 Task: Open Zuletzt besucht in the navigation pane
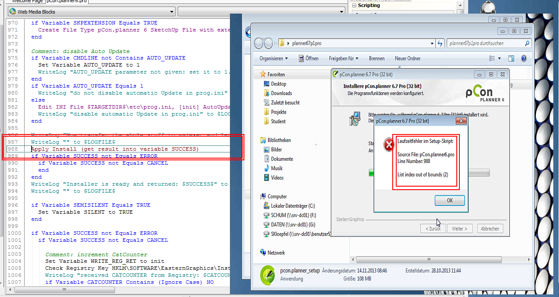point(281,103)
